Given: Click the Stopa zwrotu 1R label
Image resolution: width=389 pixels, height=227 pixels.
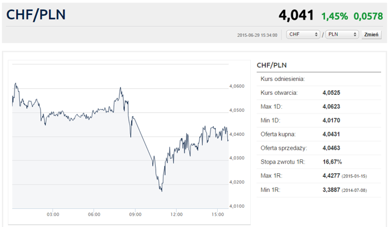Looking at the screenshot, I should [x=283, y=162].
